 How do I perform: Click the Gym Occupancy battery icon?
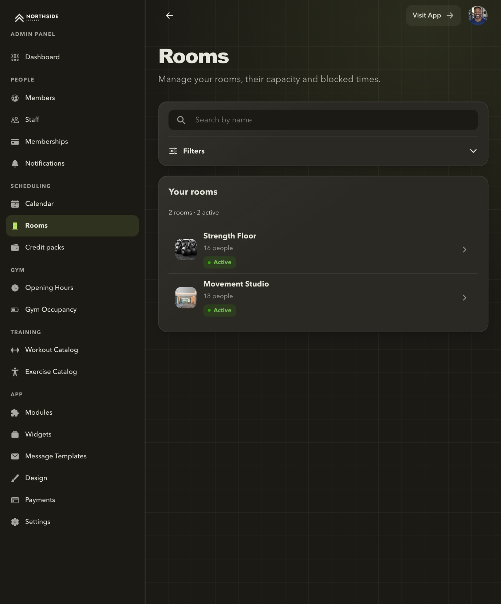(15, 310)
